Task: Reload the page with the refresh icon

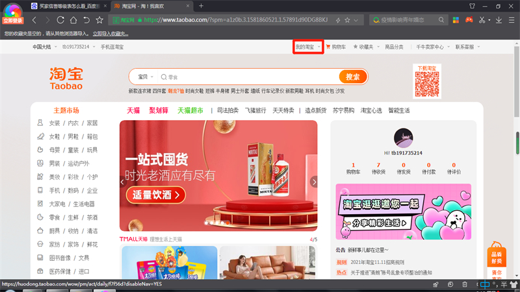Action: pyautogui.click(x=60, y=20)
